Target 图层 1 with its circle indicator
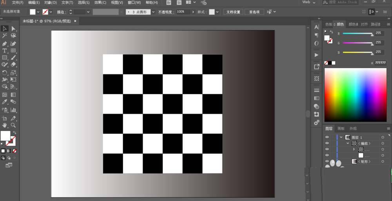This screenshot has width=392, height=201. pyautogui.click(x=383, y=137)
